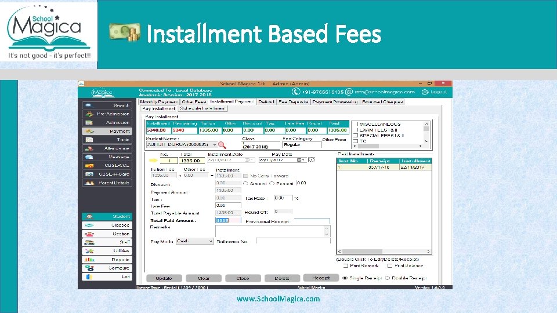Switch to the Other Fees tab
This screenshot has height=313, width=557.
pos(194,102)
